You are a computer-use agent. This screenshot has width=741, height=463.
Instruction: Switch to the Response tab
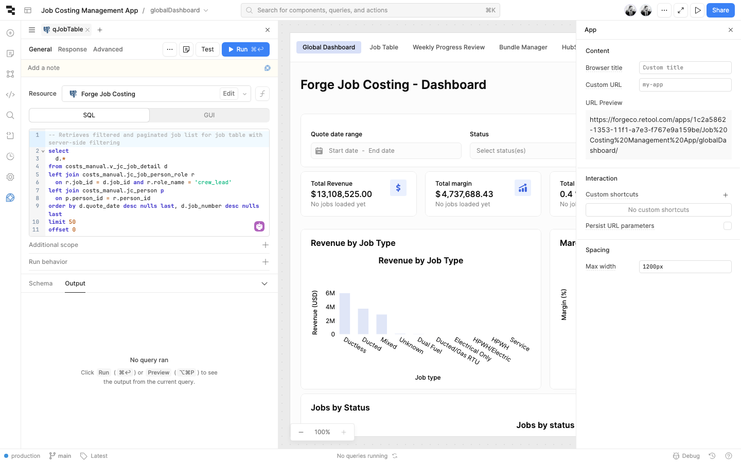pyautogui.click(x=72, y=49)
